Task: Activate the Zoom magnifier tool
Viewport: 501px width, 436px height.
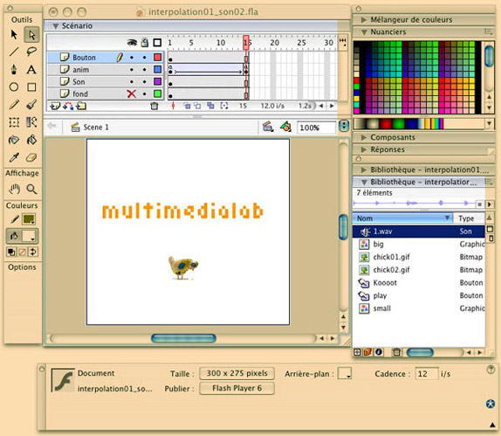Action: pos(31,189)
